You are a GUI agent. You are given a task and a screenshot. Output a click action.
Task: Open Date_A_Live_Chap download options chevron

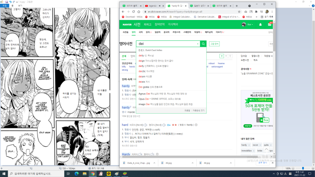(x=154, y=163)
